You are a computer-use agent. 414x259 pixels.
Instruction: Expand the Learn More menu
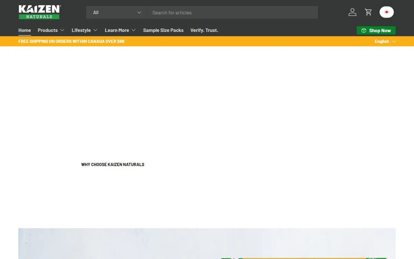(x=120, y=30)
